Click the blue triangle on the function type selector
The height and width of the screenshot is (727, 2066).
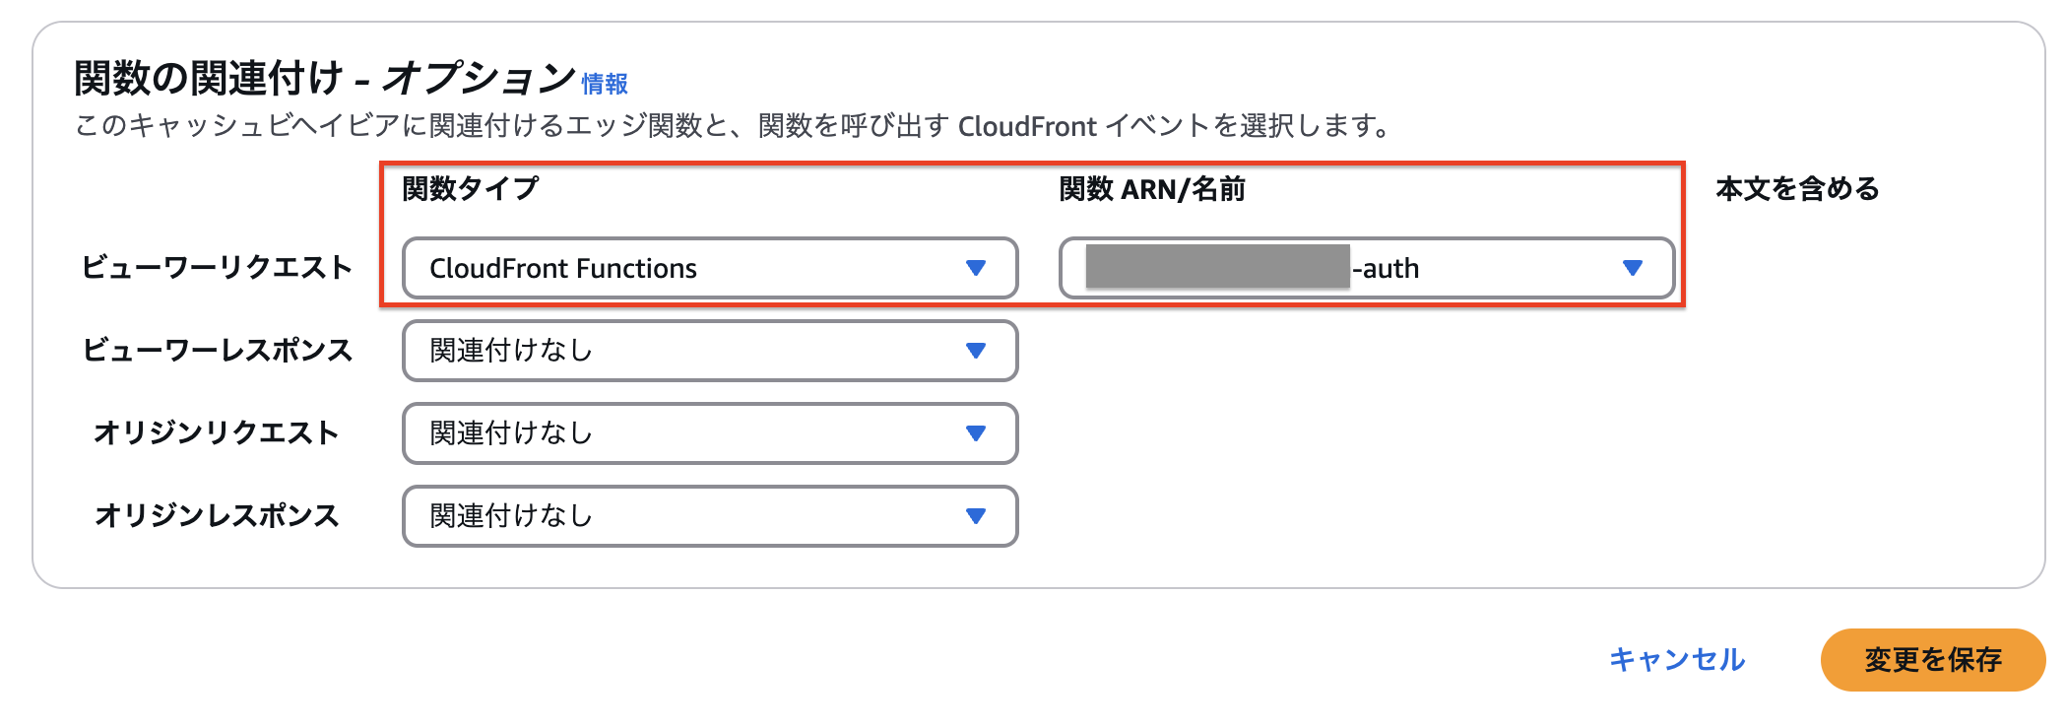pyautogui.click(x=975, y=267)
